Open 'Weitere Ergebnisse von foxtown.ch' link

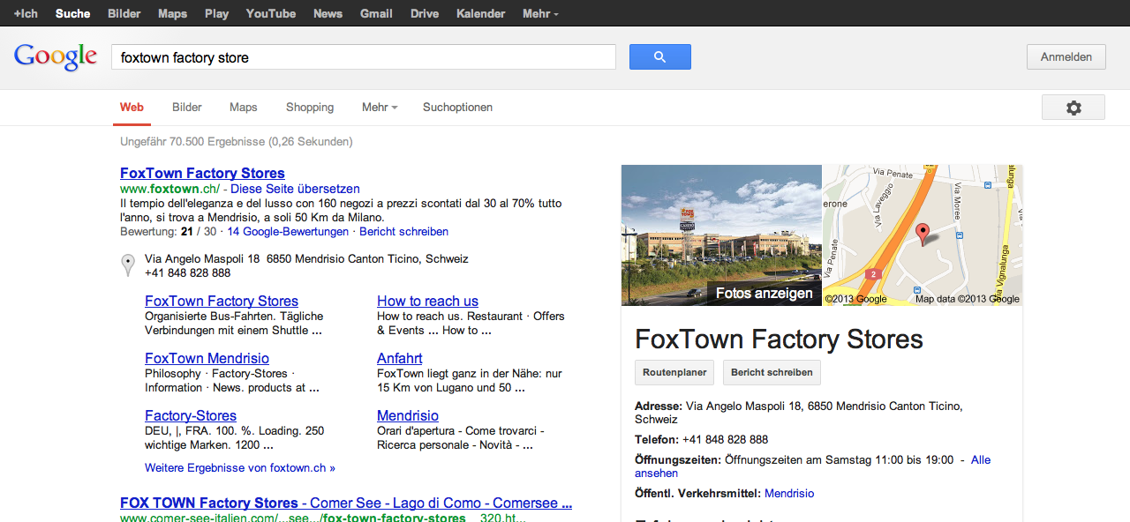point(240,468)
